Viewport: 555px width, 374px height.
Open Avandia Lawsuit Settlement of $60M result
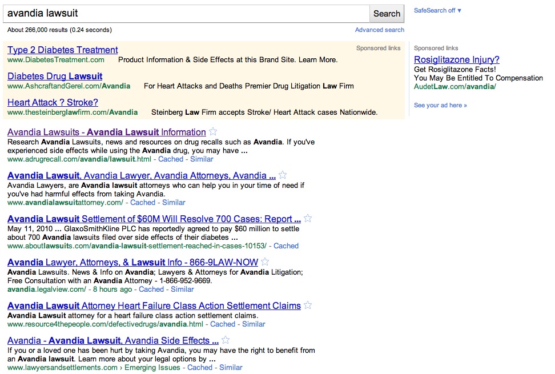click(154, 219)
